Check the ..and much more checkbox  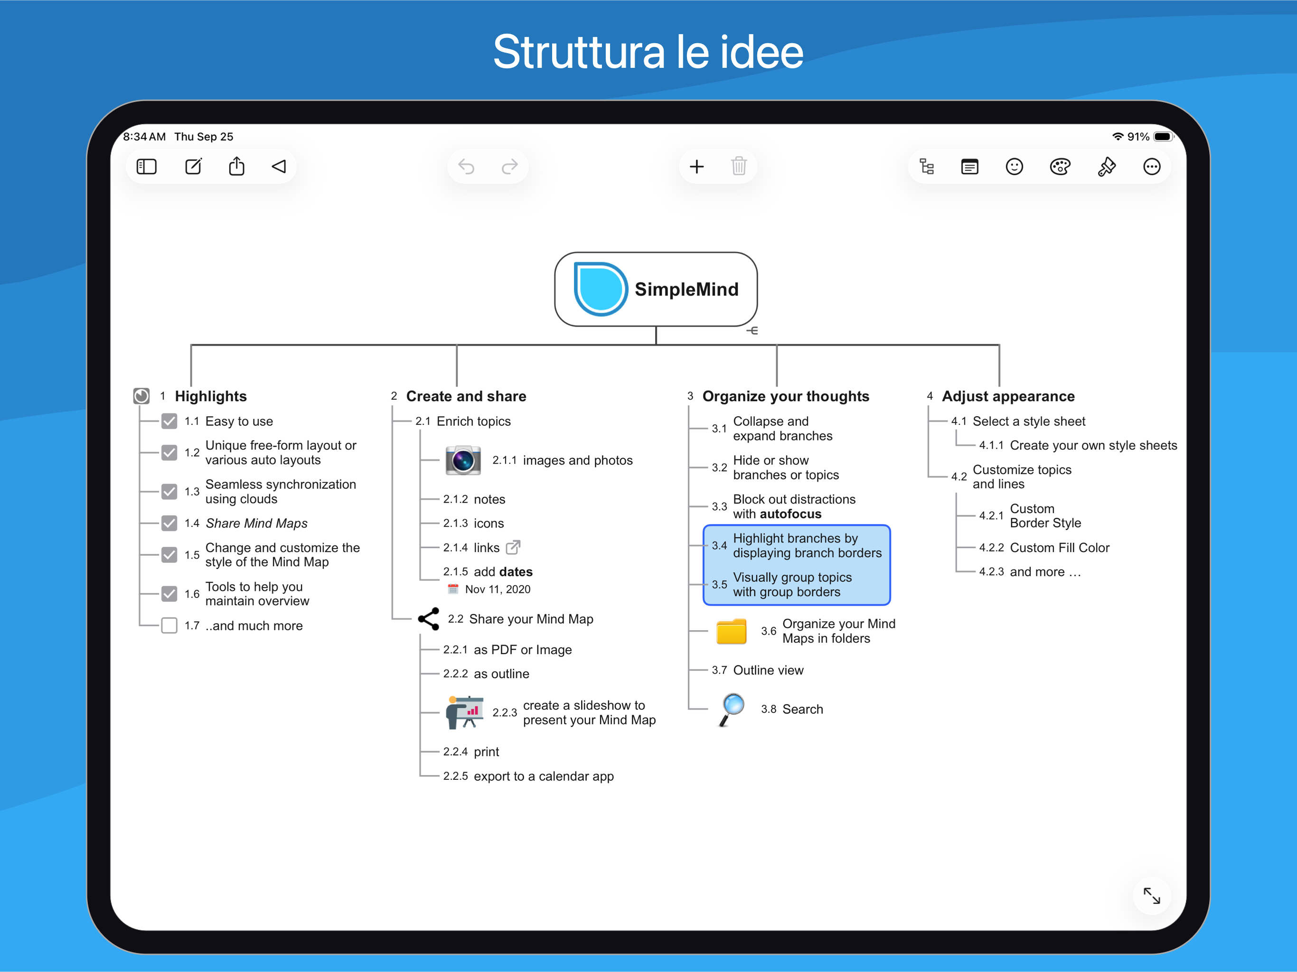click(169, 626)
